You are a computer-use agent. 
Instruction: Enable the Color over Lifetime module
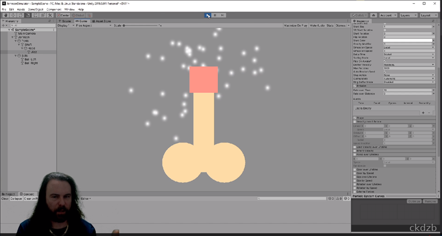(355, 170)
